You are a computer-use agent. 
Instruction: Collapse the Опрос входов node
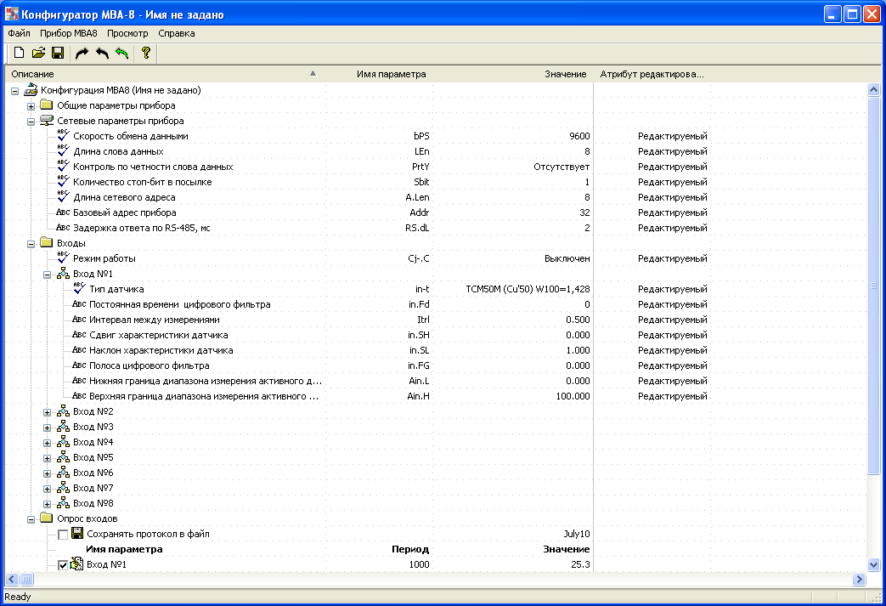(31, 519)
